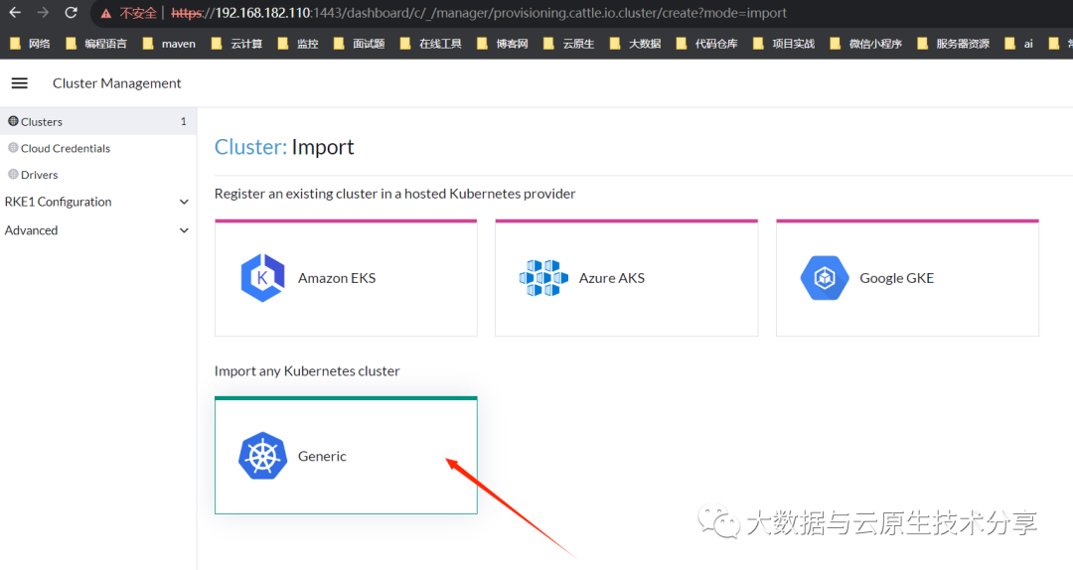Viewport: 1073px width, 570px height.
Task: Open the 大数据 bookmark folder
Action: (635, 44)
